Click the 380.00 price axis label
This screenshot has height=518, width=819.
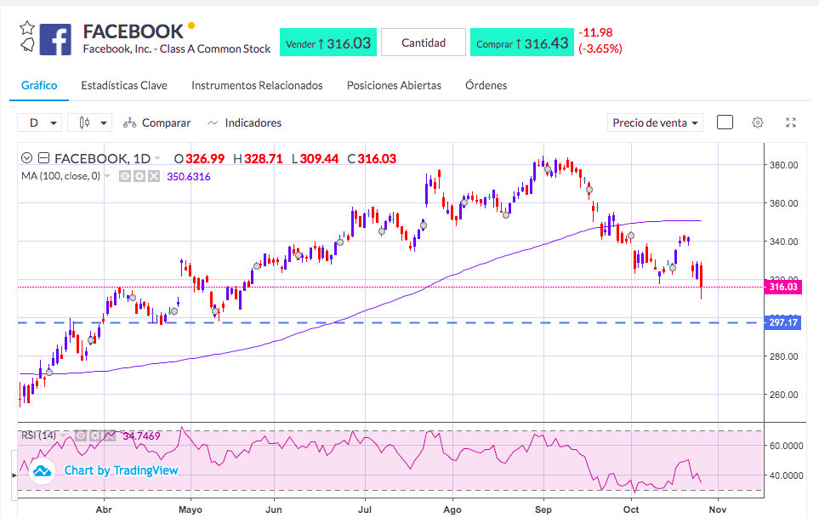tap(783, 165)
